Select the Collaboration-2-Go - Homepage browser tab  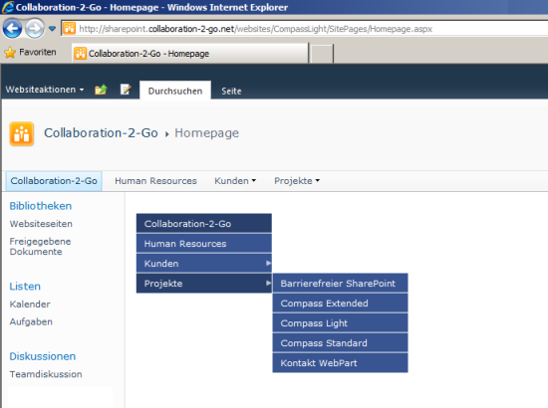pos(190,53)
